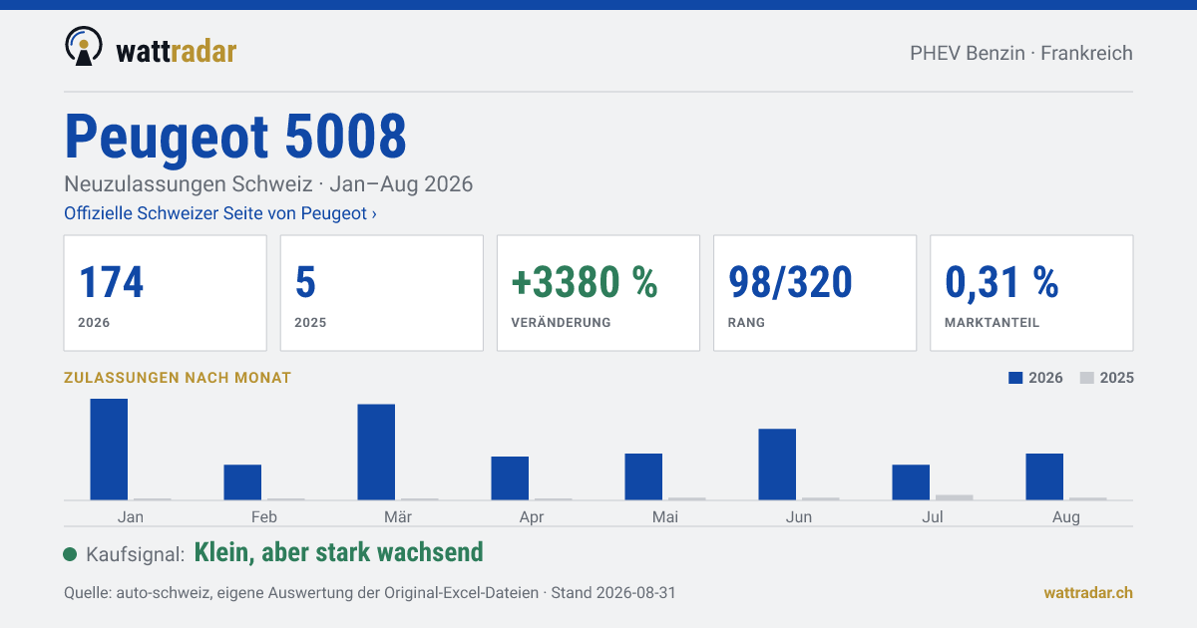Click the Apr axis label
1197x628 pixels.
coord(532,516)
